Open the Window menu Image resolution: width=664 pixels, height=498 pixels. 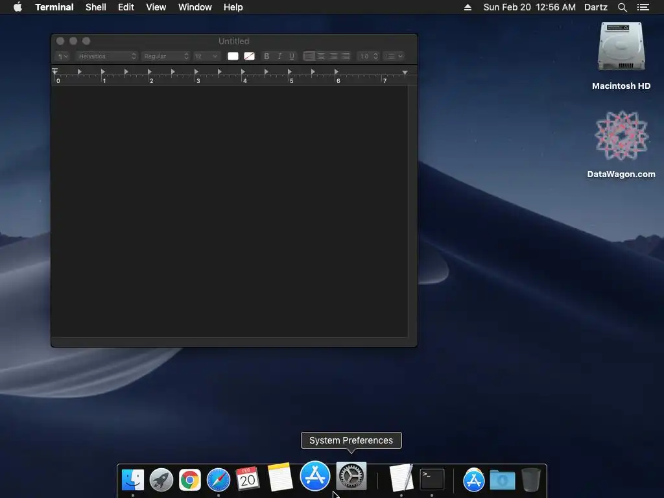click(x=195, y=7)
